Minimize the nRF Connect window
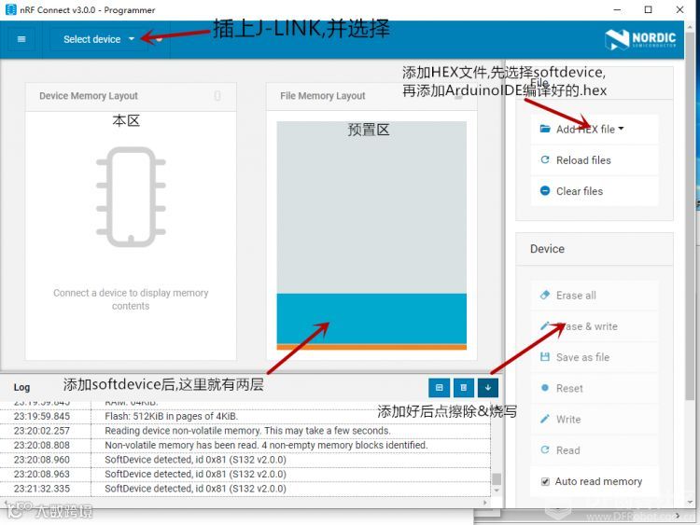The image size is (700, 525). [x=618, y=9]
